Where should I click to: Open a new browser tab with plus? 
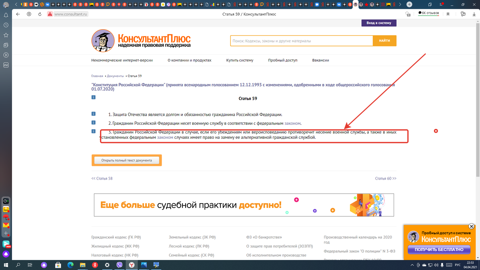409,4
